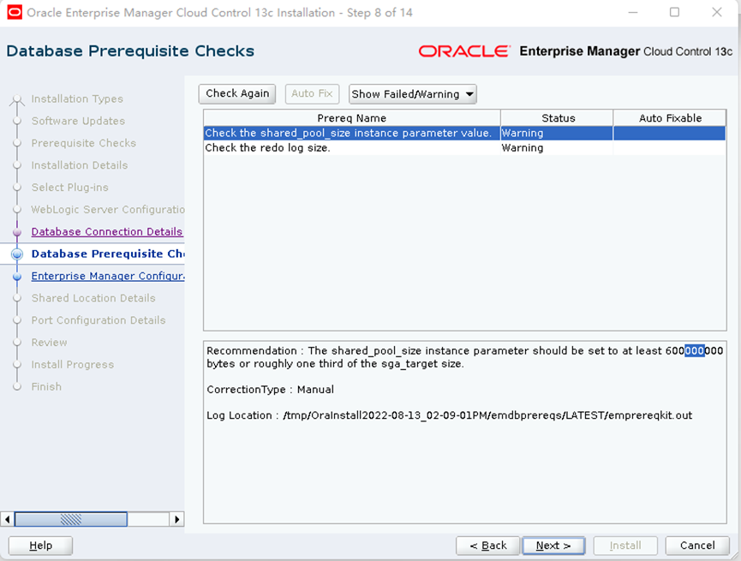The height and width of the screenshot is (561, 741).
Task: Open Database Connection Details step link
Action: point(107,232)
